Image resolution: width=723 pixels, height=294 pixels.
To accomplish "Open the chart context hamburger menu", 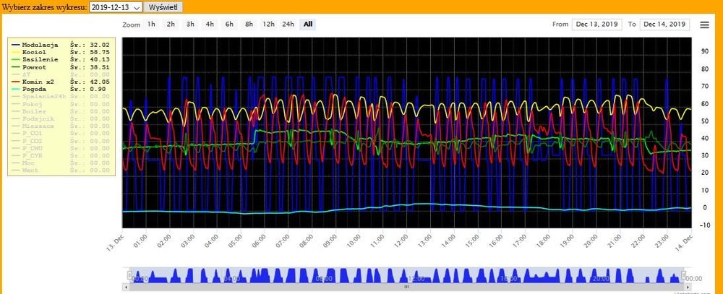I will pos(704,25).
